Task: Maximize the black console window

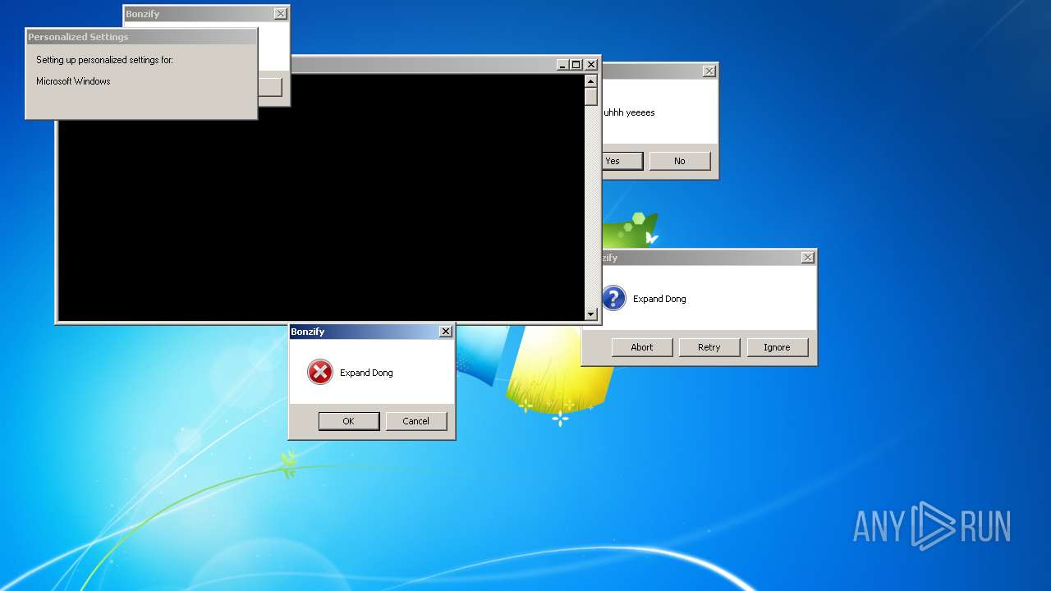Action: point(576,64)
